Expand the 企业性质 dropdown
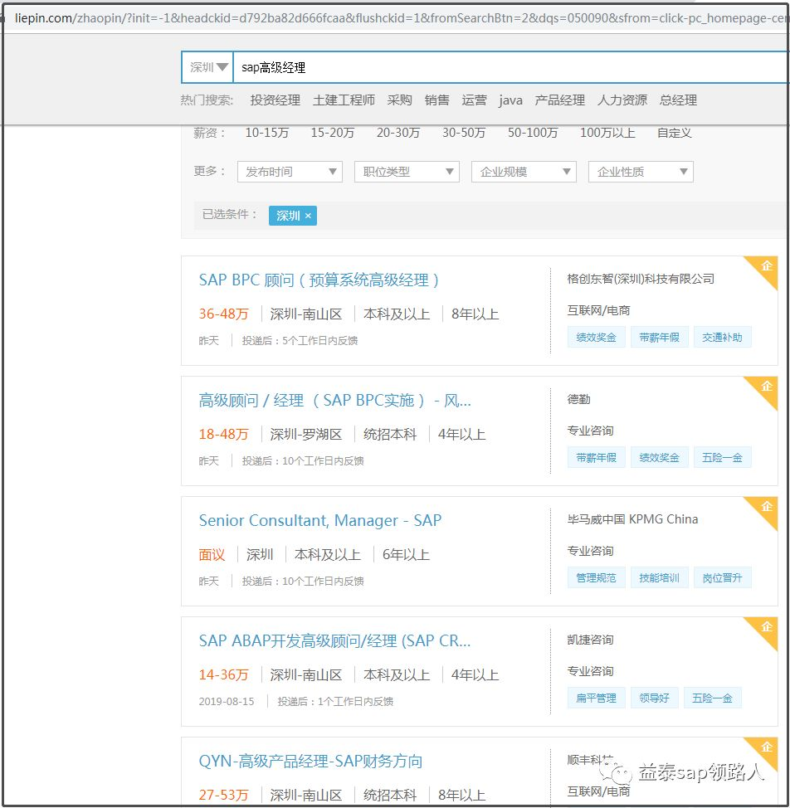The image size is (790, 808). point(641,172)
